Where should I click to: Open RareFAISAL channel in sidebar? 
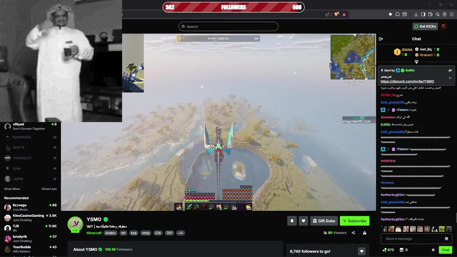pyautogui.click(x=30, y=137)
